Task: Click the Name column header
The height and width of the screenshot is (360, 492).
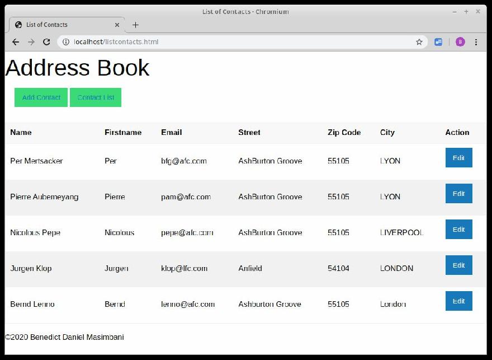Action: coord(21,132)
